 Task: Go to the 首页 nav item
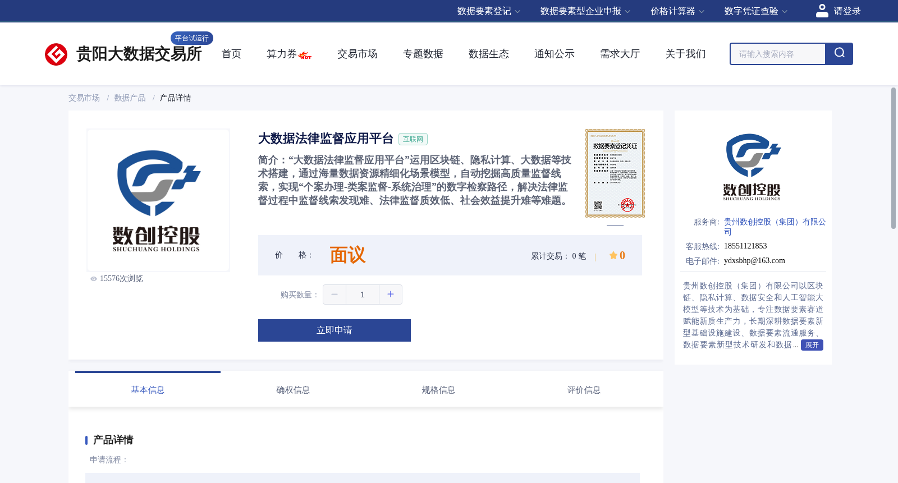[231, 54]
